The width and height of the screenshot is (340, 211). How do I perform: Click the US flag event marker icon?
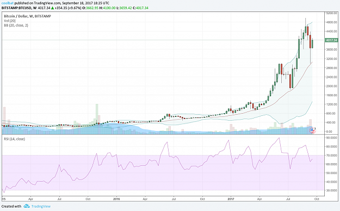312,131
